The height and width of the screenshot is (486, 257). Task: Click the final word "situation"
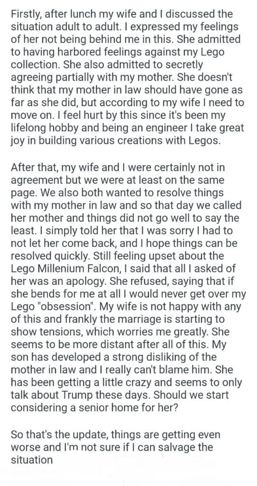pyautogui.click(x=32, y=459)
